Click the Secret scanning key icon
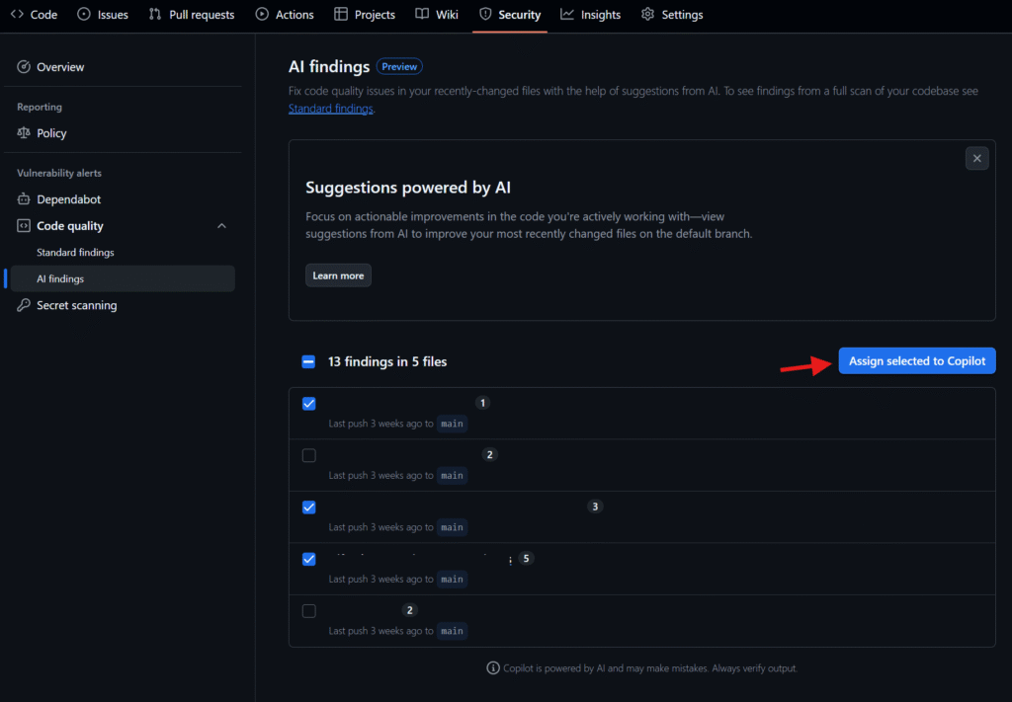The image size is (1012, 702). pyautogui.click(x=25, y=306)
